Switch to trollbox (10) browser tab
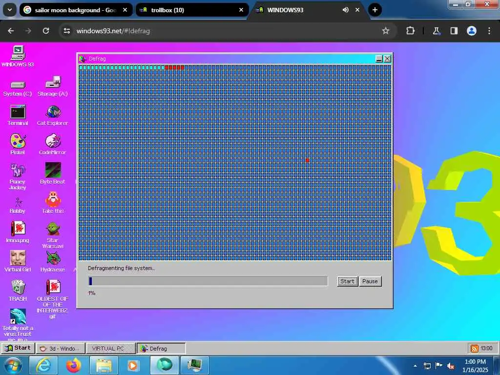This screenshot has height=375, width=500. pos(192,10)
